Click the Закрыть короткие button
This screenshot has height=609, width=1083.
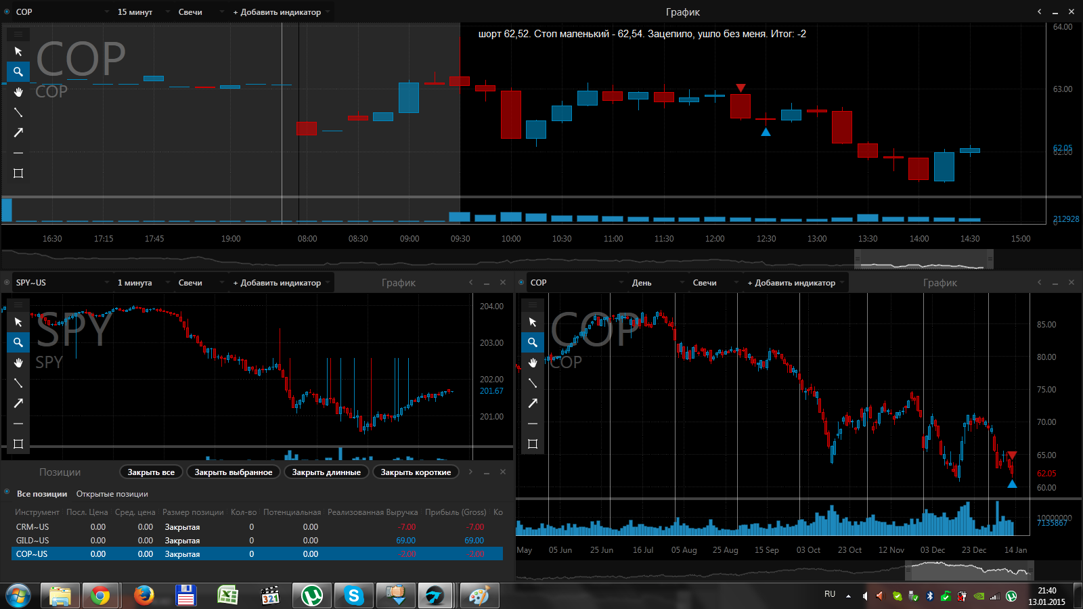click(x=416, y=472)
